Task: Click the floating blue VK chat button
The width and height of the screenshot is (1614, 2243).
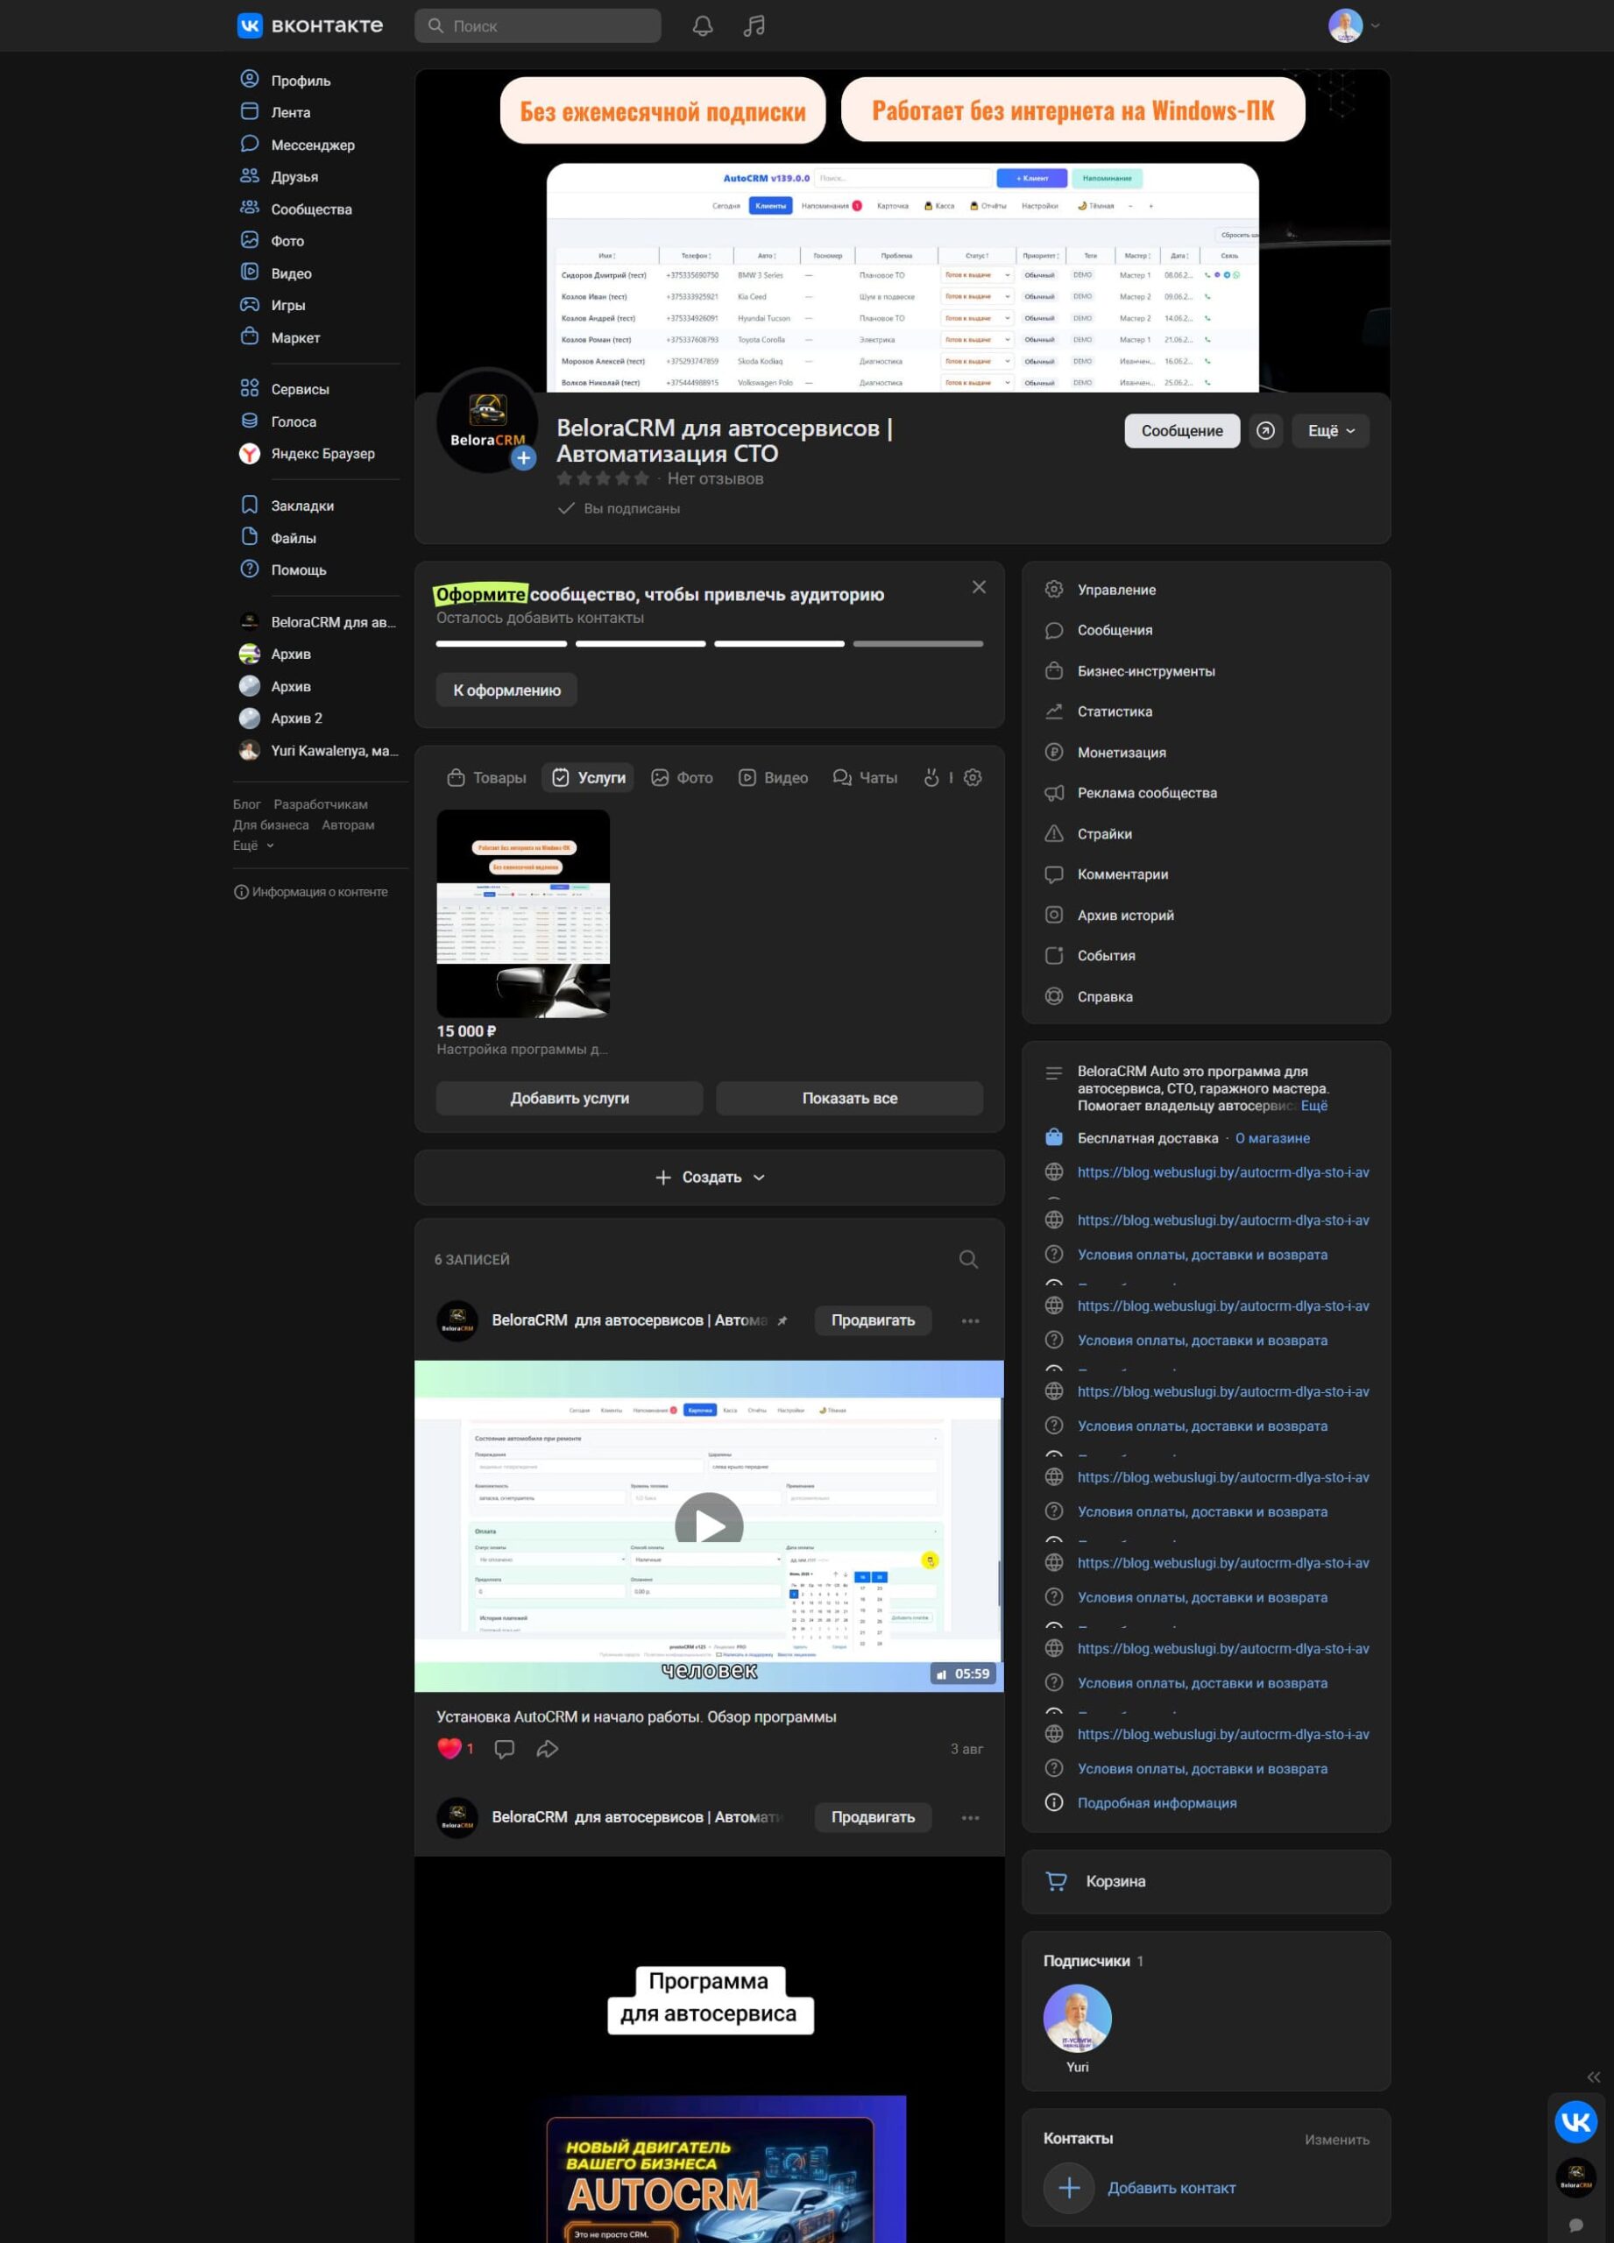Action: (x=1575, y=2121)
